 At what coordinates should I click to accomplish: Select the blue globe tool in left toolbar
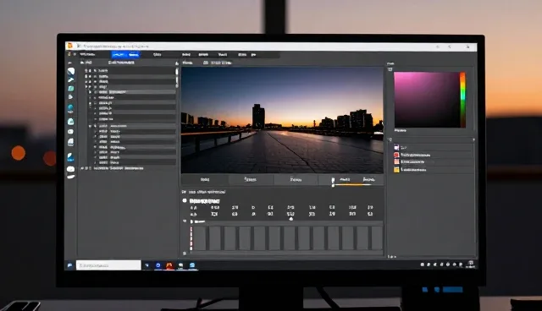point(70,109)
